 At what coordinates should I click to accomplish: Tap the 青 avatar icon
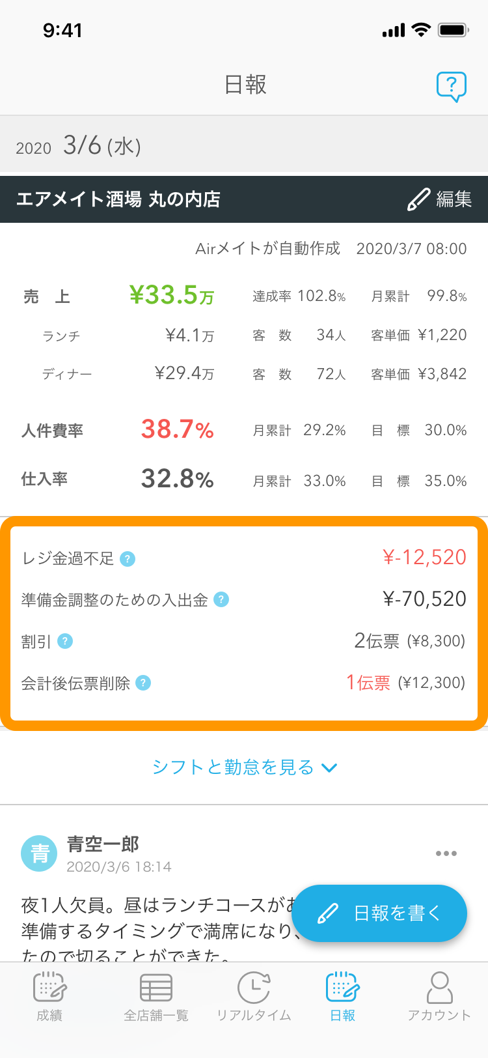[40, 853]
